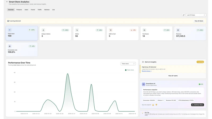
Task: Give thumbs down feedback on AI snapshot
Action: tap(156, 105)
